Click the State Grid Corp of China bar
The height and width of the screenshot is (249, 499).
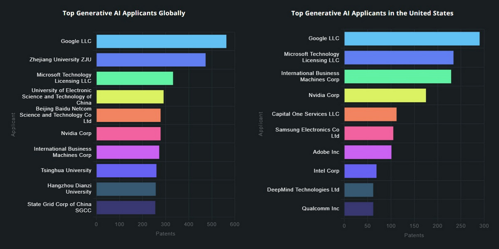[x=126, y=207]
